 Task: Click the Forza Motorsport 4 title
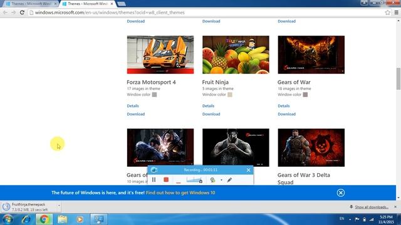coord(151,82)
